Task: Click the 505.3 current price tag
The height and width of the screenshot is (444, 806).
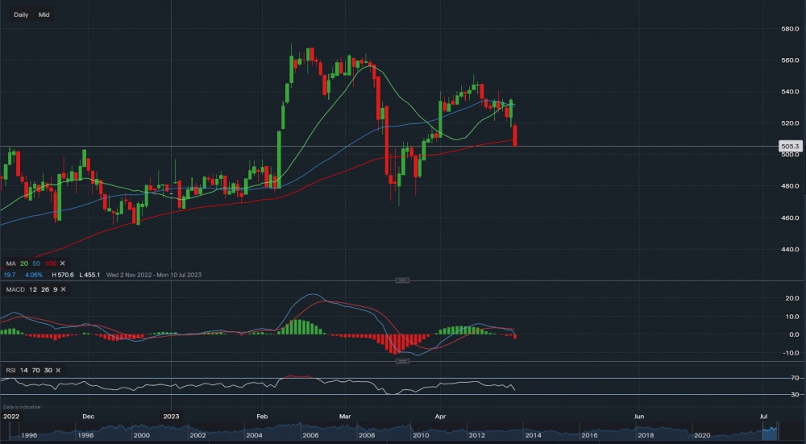Action: (x=790, y=146)
